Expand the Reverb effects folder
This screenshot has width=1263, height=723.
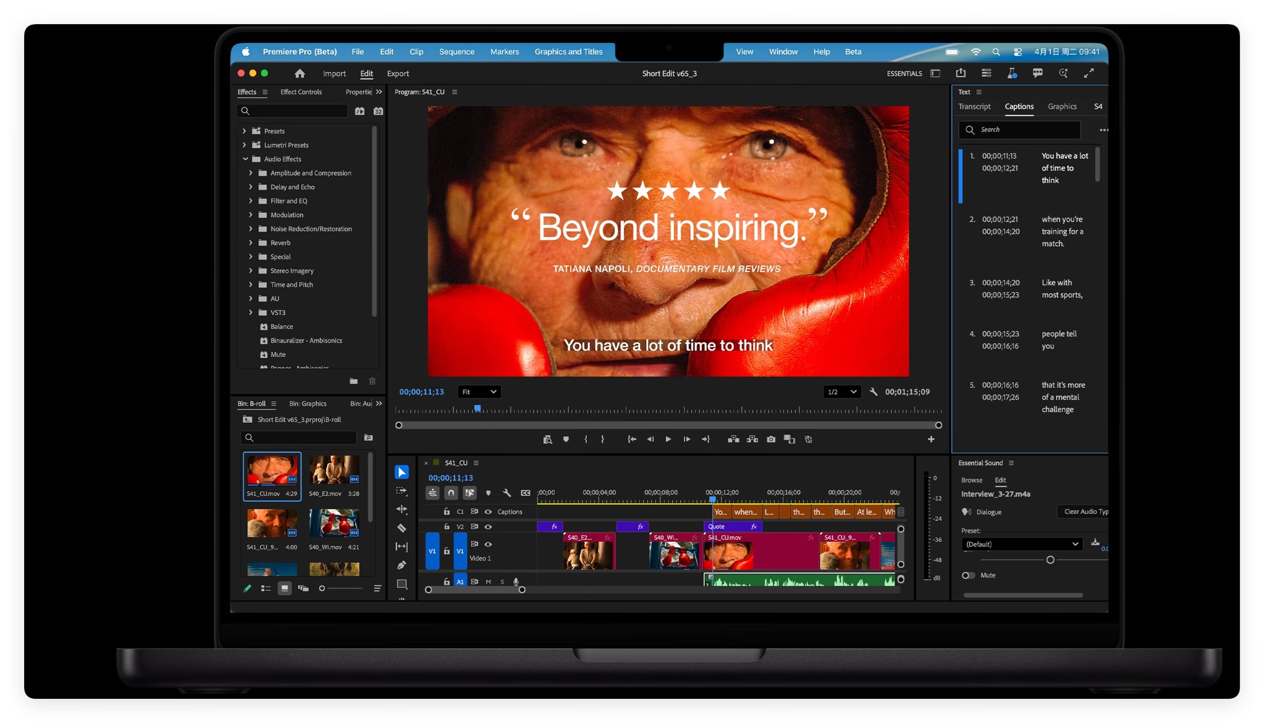click(251, 243)
